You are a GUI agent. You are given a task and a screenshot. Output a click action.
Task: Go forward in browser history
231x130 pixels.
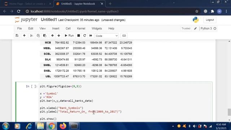click(12, 11)
